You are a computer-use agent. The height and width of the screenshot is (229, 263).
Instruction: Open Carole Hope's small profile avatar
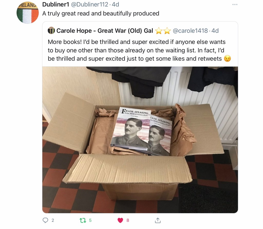[x=51, y=31]
